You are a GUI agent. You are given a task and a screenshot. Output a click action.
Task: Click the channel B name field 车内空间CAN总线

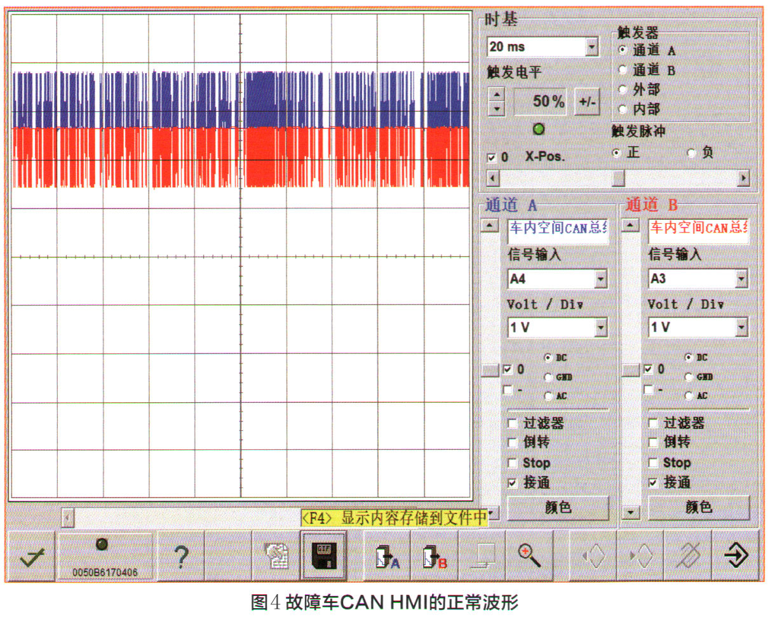tap(698, 231)
